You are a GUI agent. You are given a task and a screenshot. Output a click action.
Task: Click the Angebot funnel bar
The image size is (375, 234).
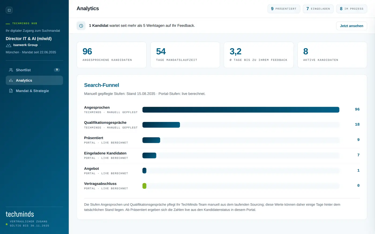pyautogui.click(x=144, y=171)
